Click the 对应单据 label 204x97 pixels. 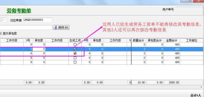[16, 20]
